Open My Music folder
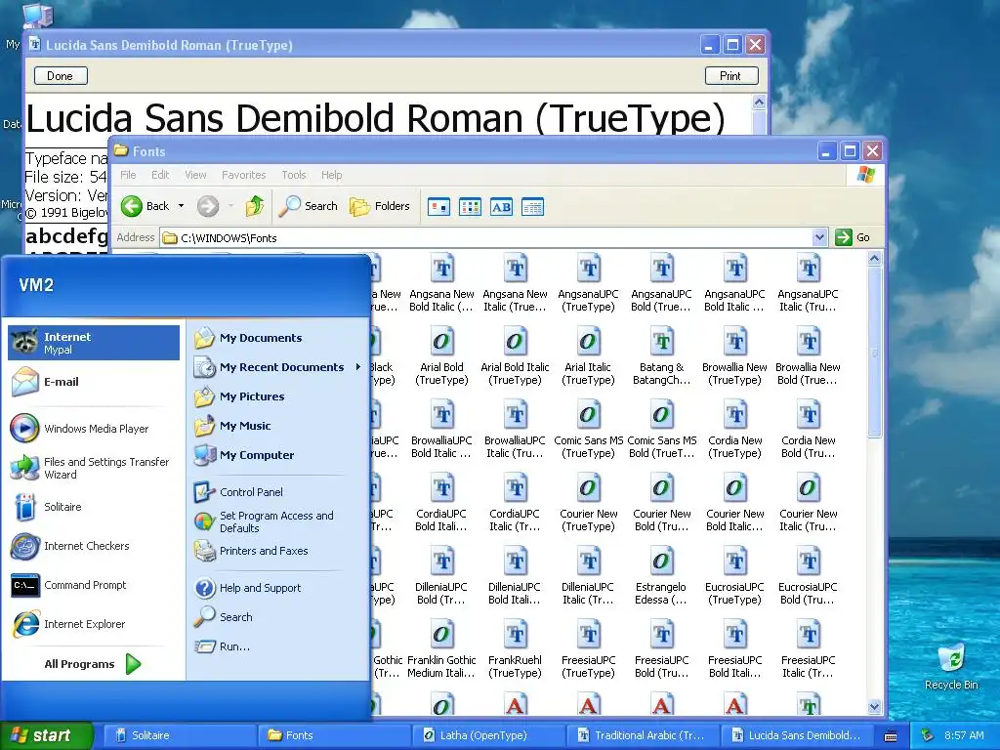 [x=277, y=426]
